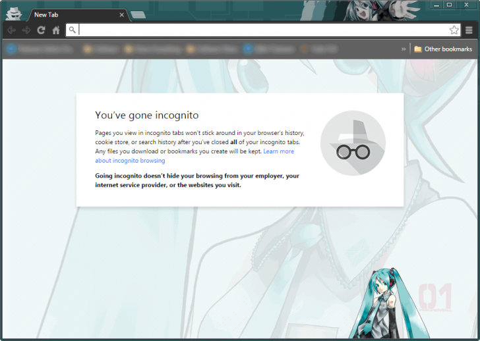Go forward with the forward arrow

point(26,30)
